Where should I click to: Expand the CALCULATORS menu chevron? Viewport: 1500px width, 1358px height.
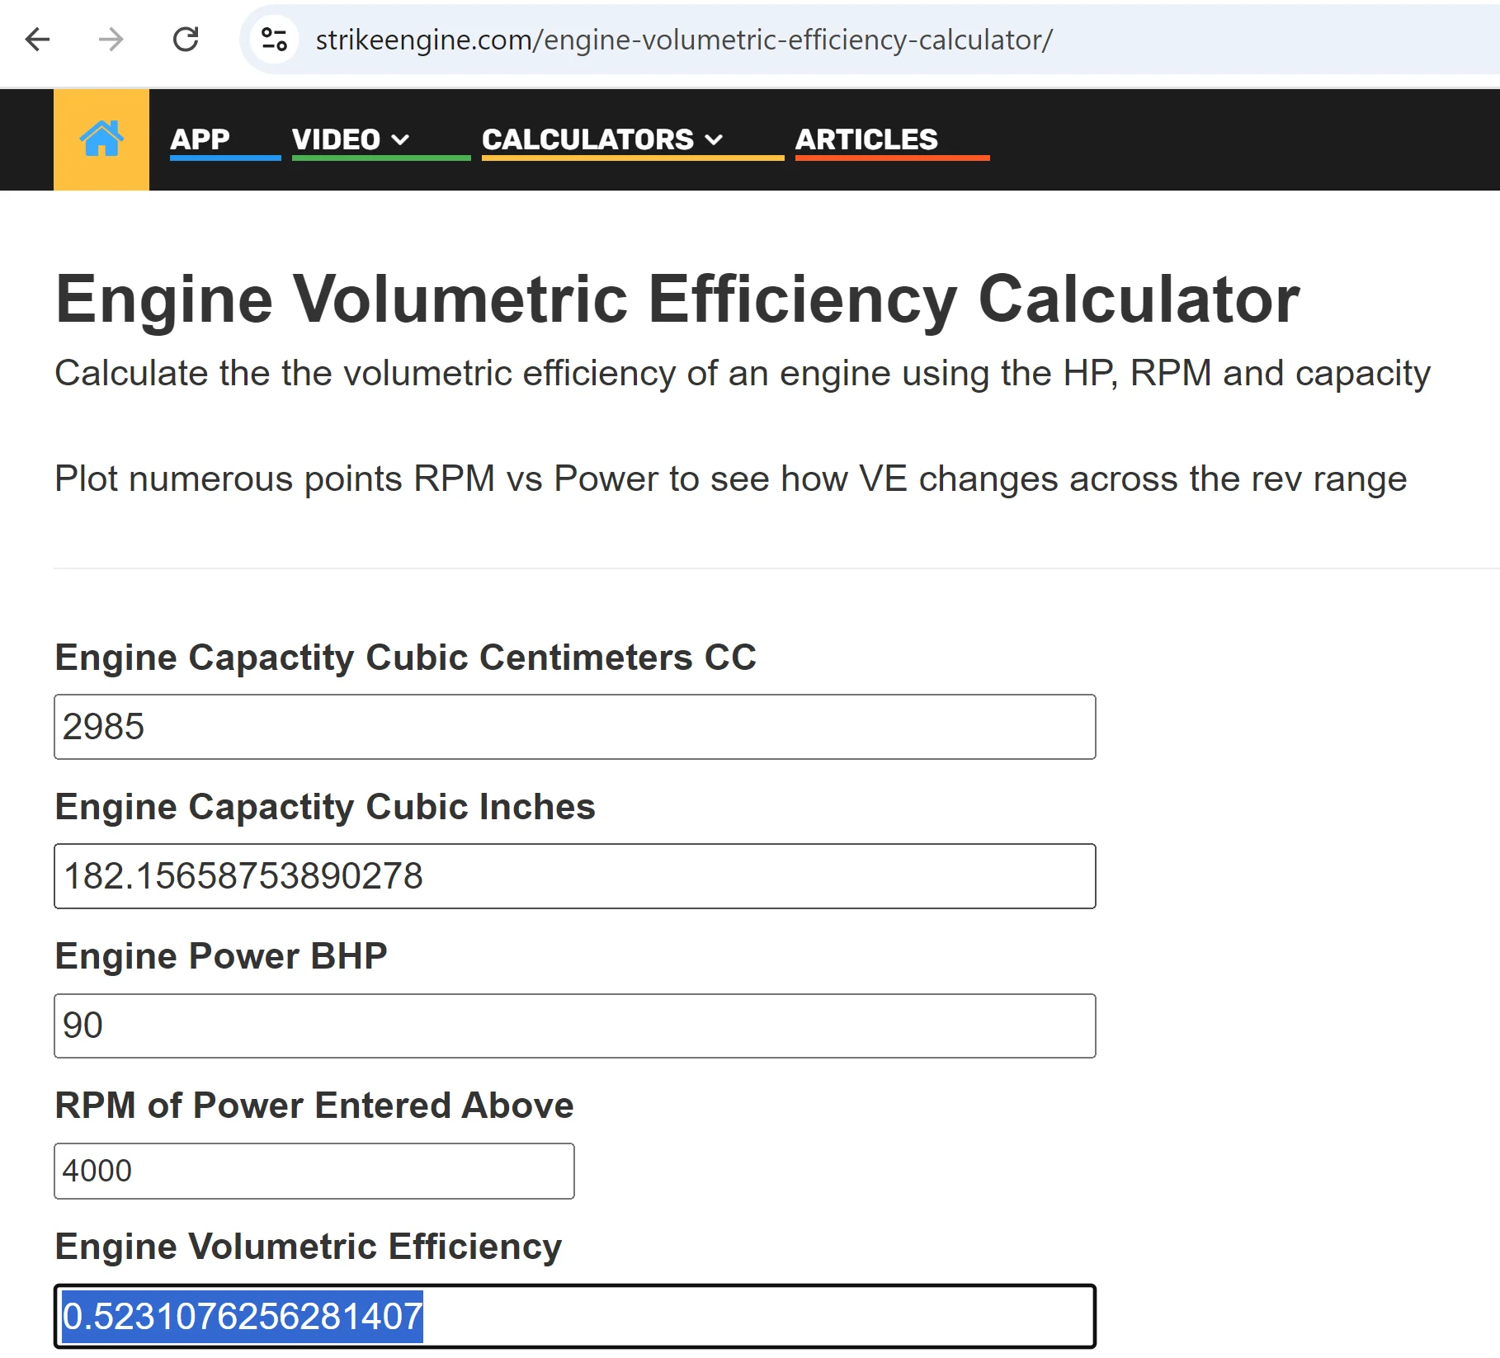pos(714,139)
